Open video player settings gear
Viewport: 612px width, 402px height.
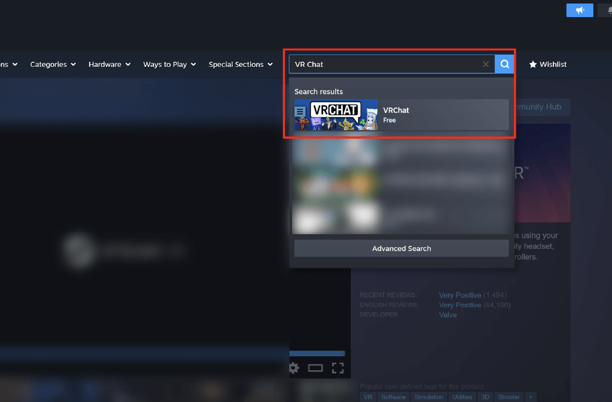(294, 368)
